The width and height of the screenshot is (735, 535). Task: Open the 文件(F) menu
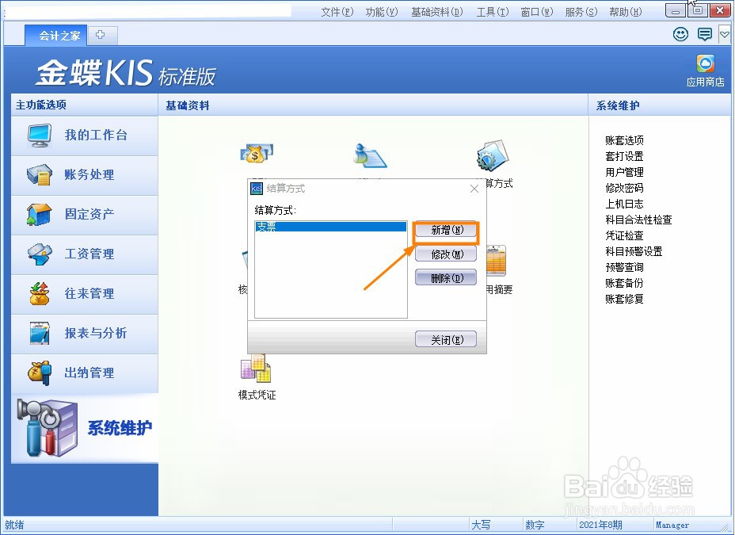click(x=337, y=12)
